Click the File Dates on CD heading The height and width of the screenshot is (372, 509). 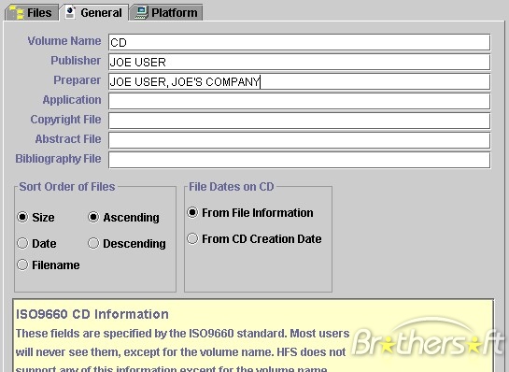(x=232, y=187)
